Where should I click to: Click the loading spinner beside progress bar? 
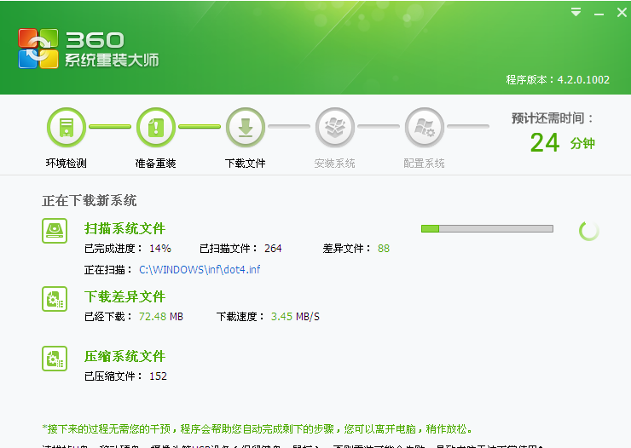tap(589, 231)
